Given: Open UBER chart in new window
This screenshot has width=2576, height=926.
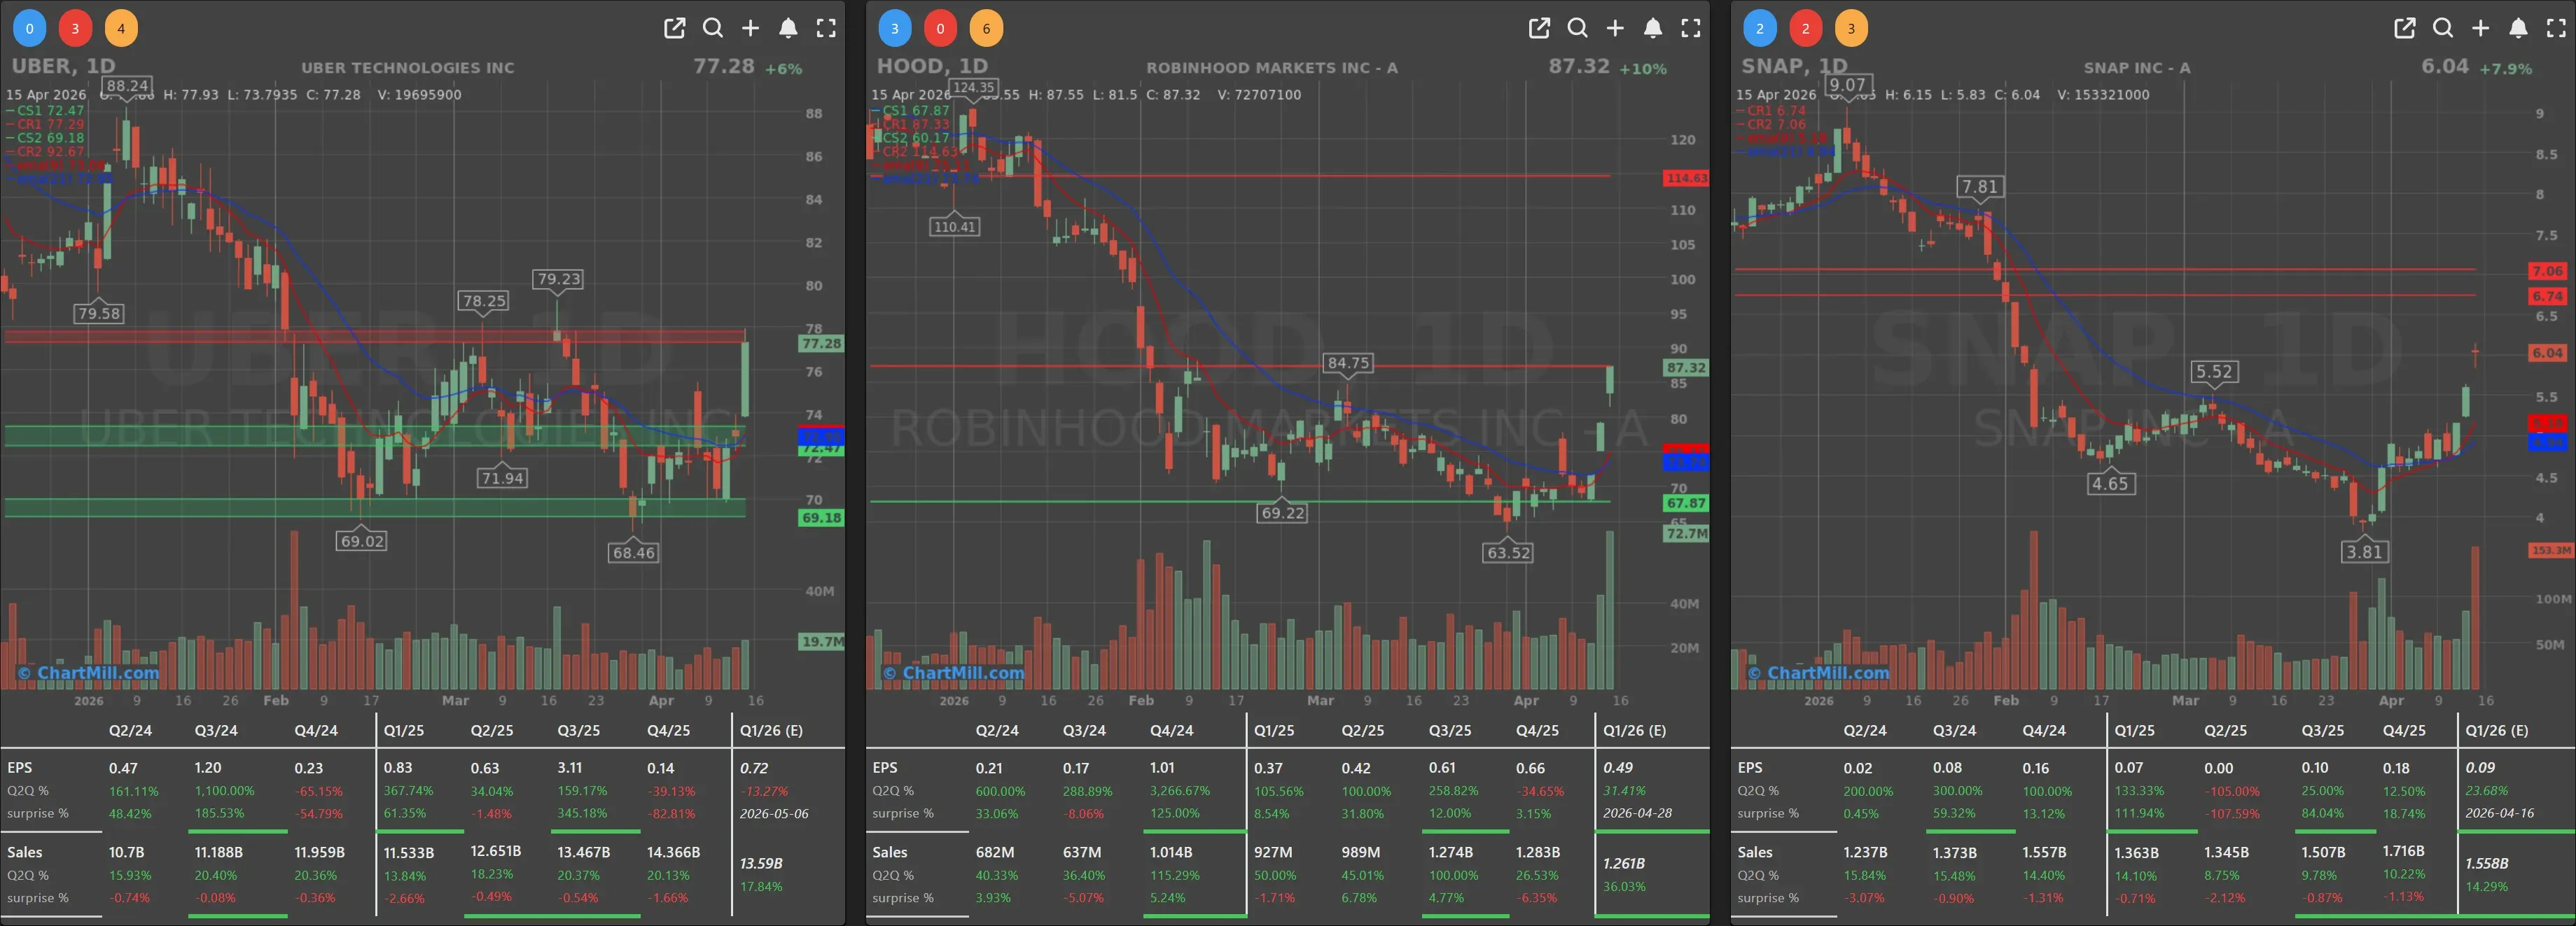Looking at the screenshot, I should pos(675,28).
